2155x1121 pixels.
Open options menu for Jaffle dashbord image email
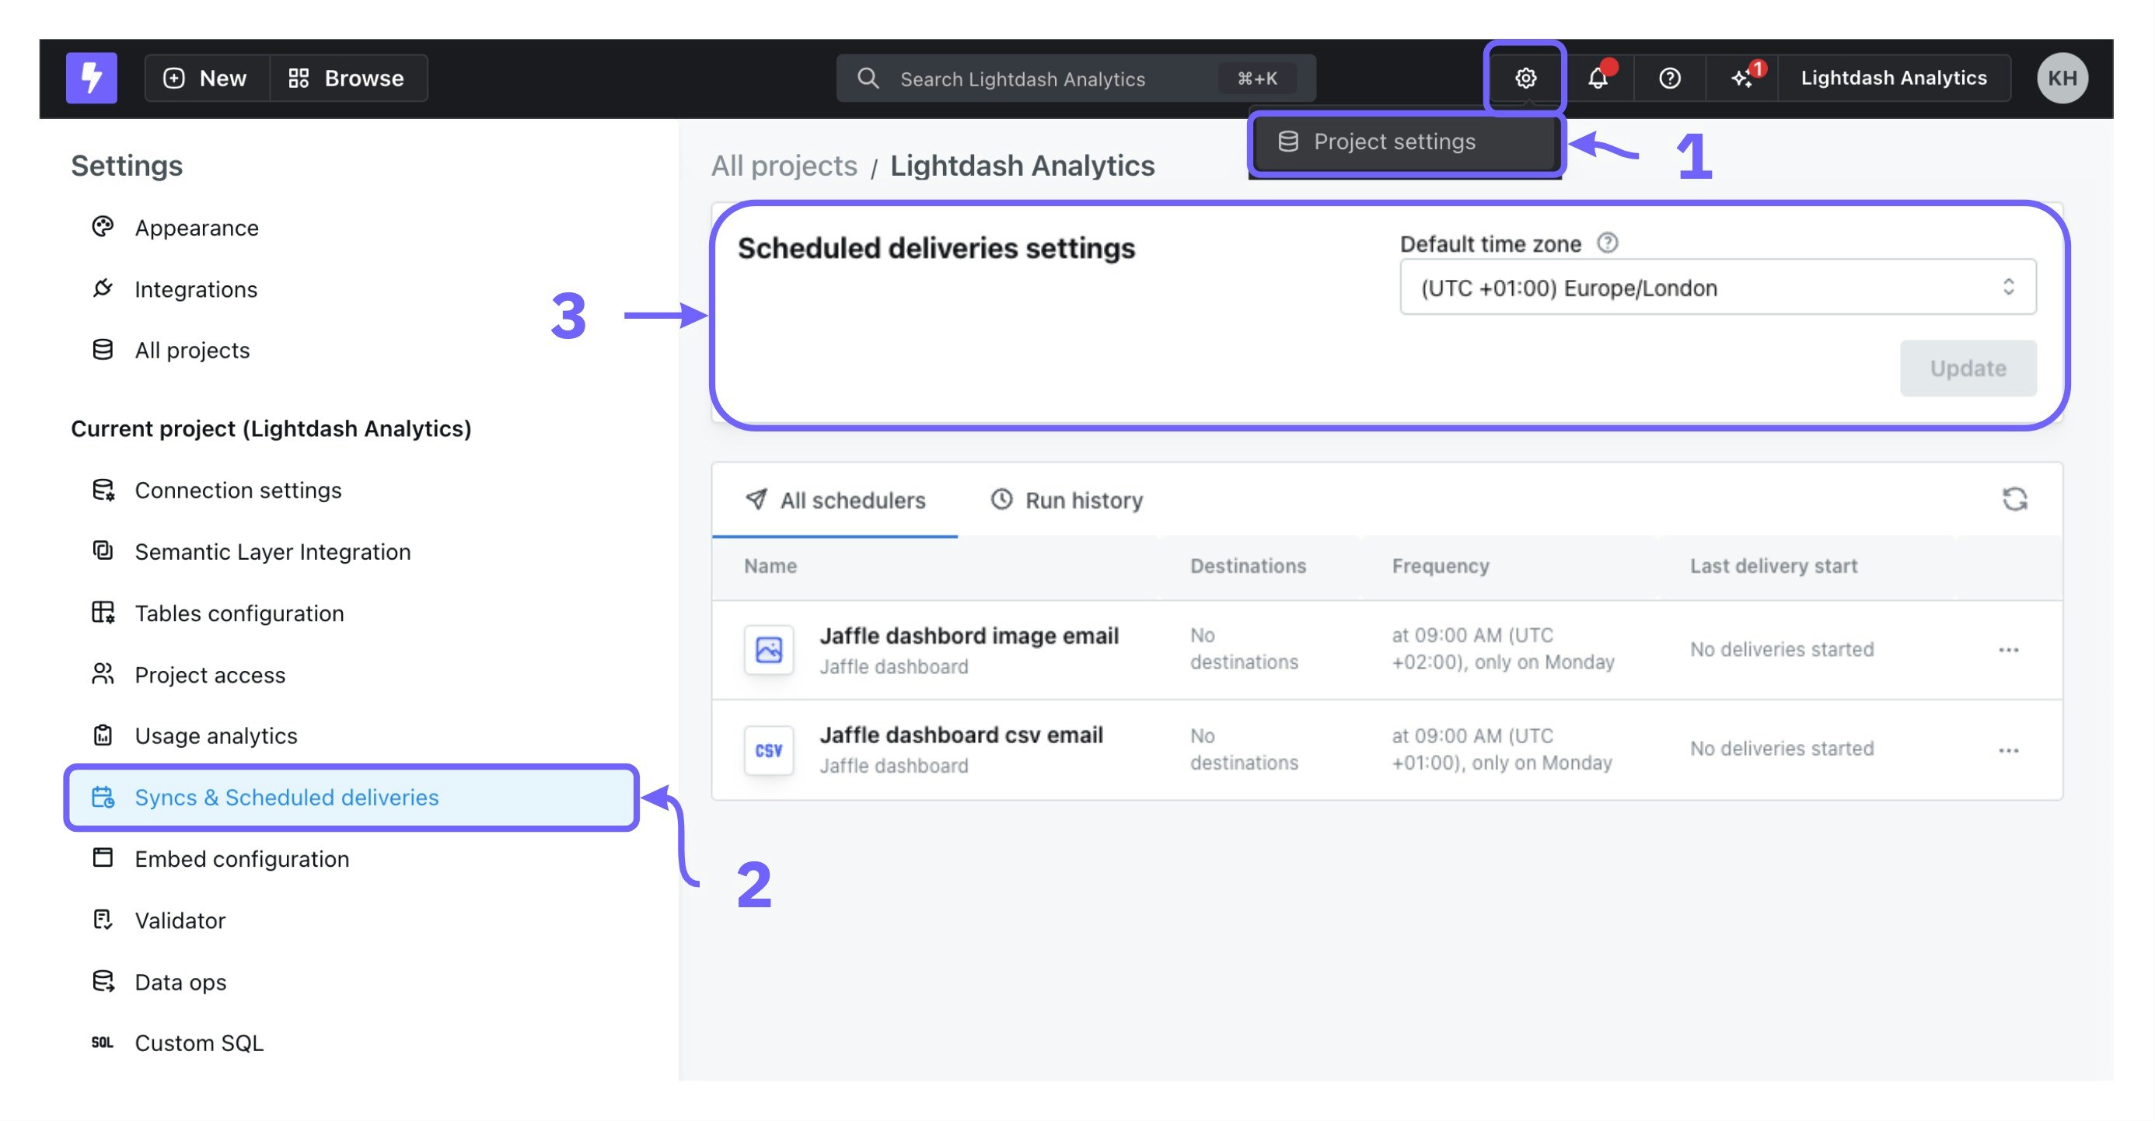pos(2008,650)
